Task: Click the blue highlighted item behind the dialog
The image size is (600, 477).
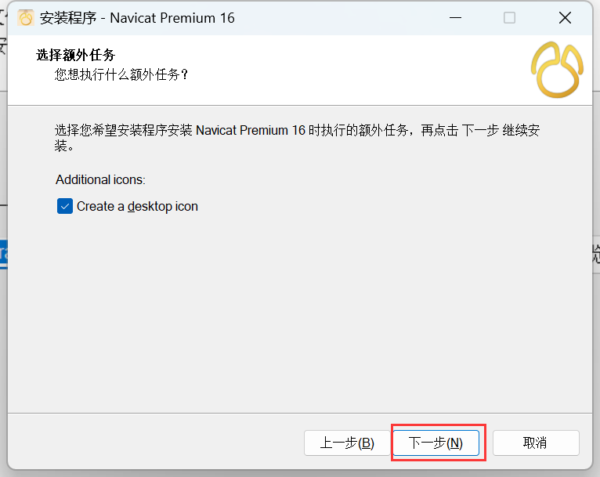Action: click(x=3, y=255)
